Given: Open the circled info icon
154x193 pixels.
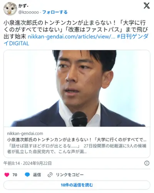Looking at the screenshot, I should click(147, 163).
